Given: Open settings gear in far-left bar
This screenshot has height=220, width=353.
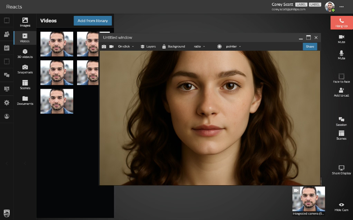Looking at the screenshot, I should (x=7, y=103).
